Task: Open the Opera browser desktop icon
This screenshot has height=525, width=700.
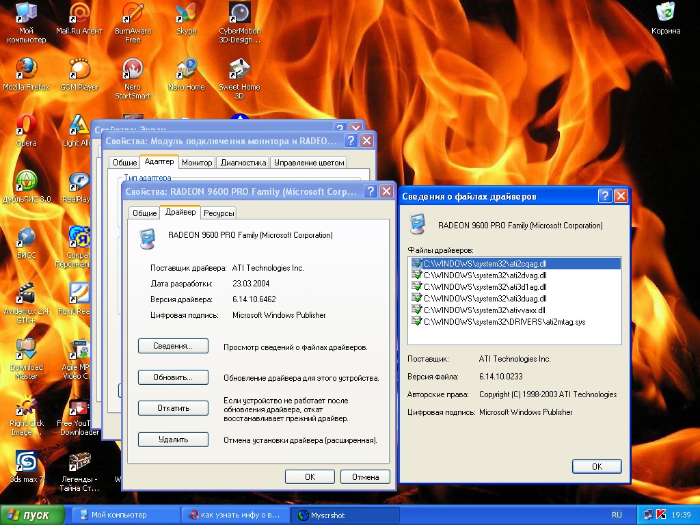Action: tap(26, 131)
